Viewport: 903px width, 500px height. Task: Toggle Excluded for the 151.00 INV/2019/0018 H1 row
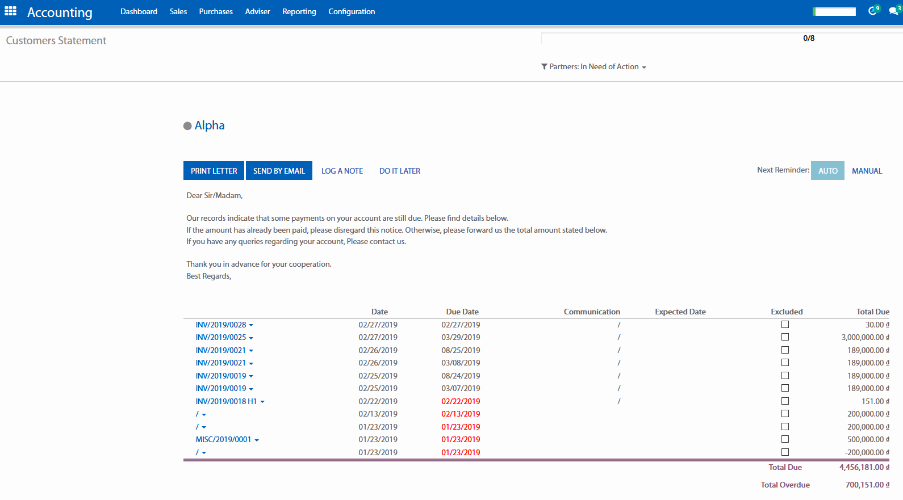coord(785,401)
